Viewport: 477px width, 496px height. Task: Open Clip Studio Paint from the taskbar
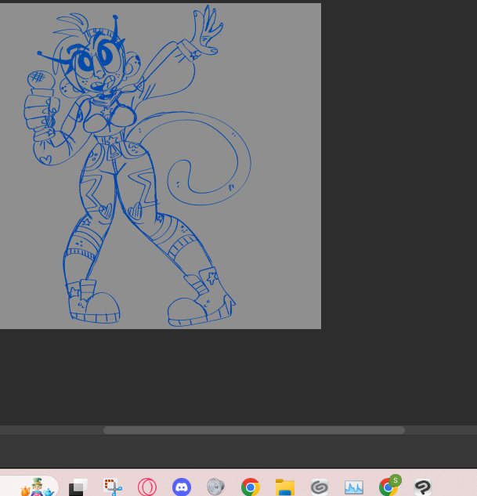(423, 487)
